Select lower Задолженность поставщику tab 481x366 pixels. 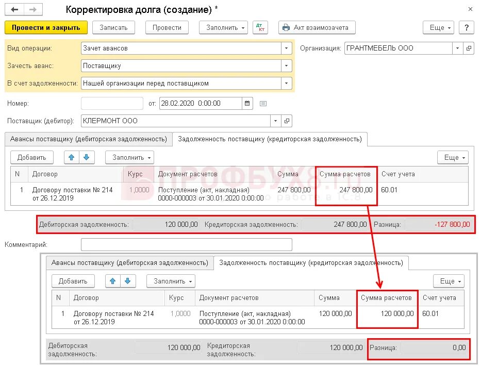click(311, 263)
